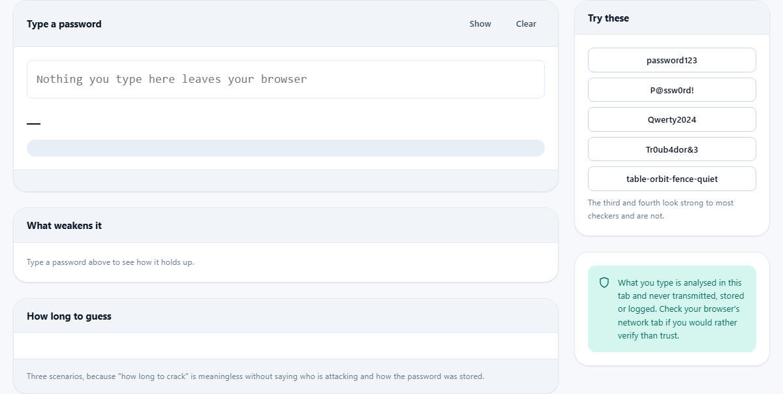Click the 'Type a password' heading
The image size is (783, 394).
(x=64, y=24)
